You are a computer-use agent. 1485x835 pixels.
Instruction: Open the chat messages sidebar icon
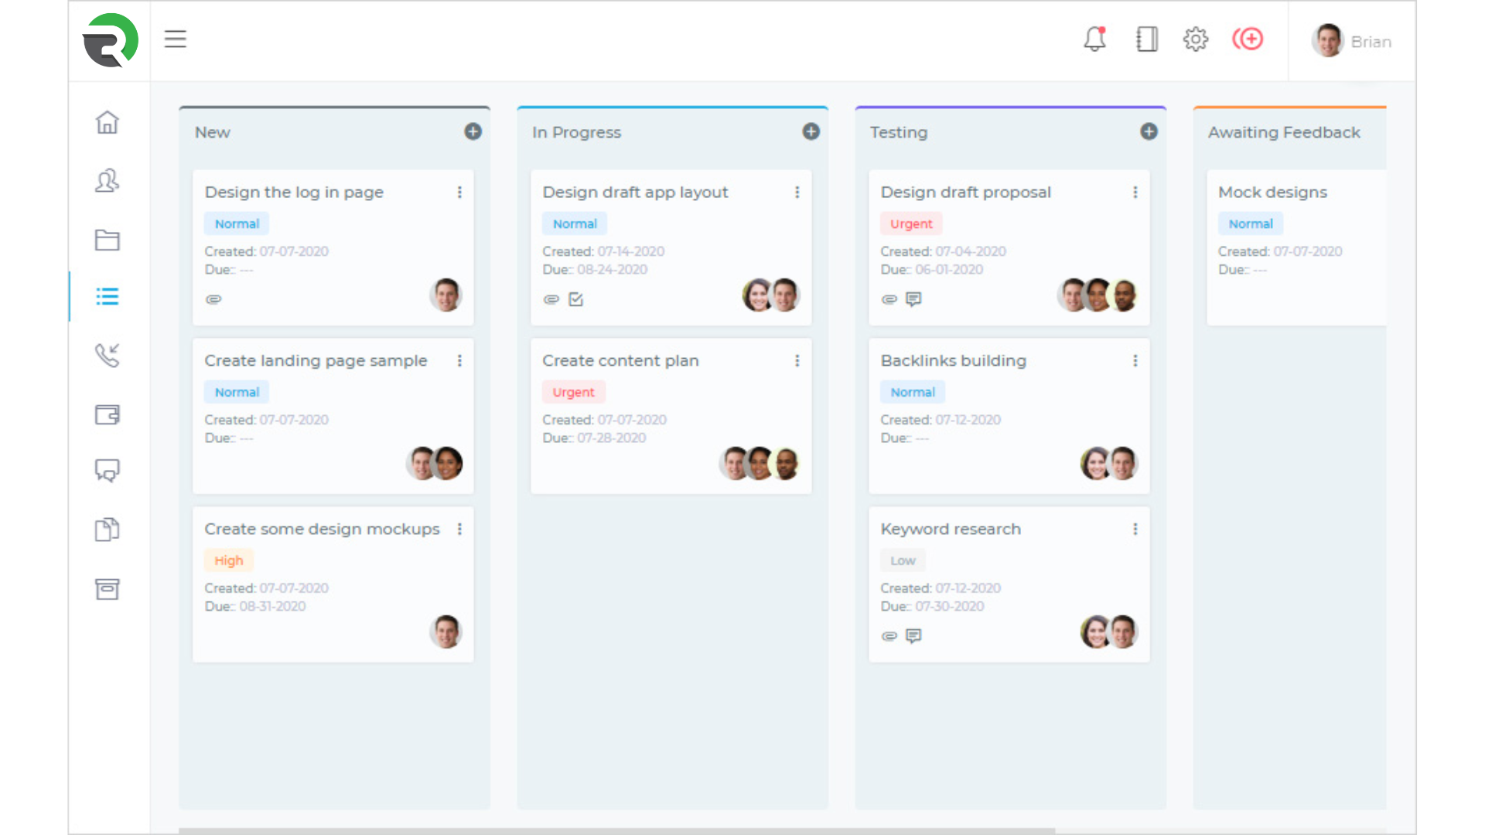tap(107, 471)
